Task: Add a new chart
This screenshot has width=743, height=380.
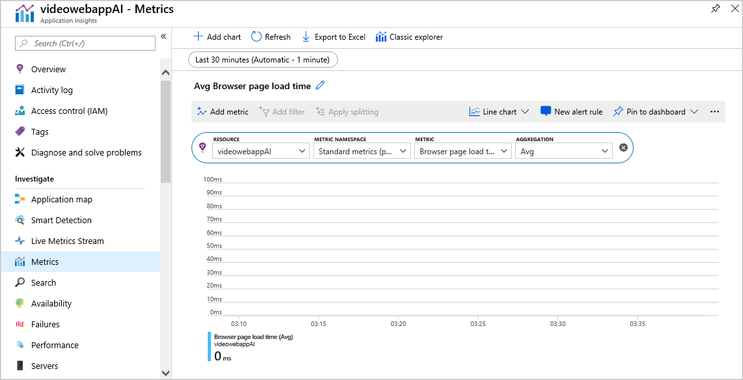Action: (217, 37)
